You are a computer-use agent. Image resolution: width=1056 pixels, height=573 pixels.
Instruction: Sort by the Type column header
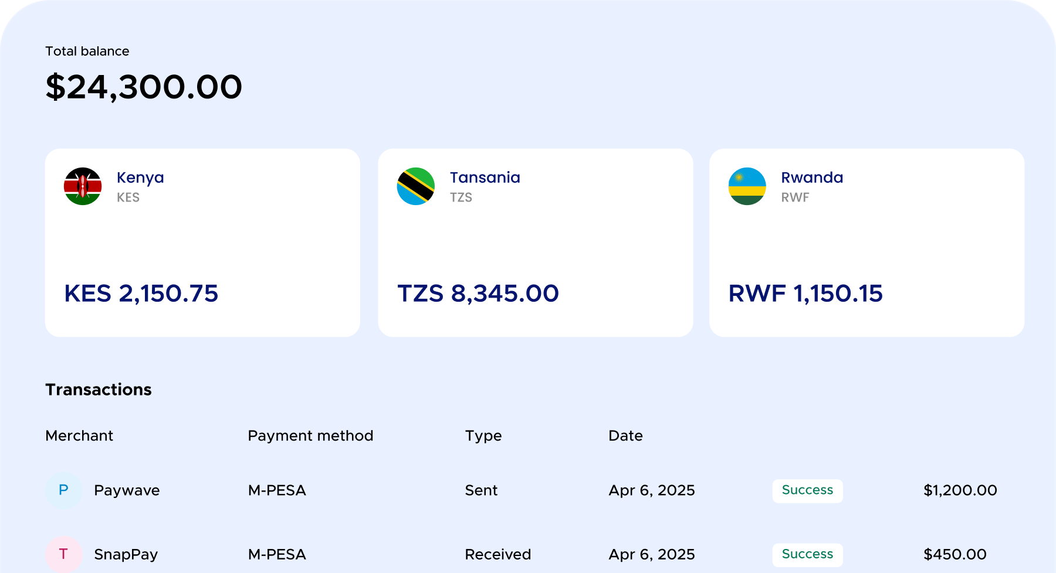[x=483, y=435]
